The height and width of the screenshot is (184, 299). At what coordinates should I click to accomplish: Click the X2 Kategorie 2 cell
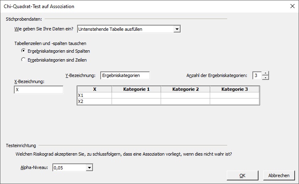(185, 101)
